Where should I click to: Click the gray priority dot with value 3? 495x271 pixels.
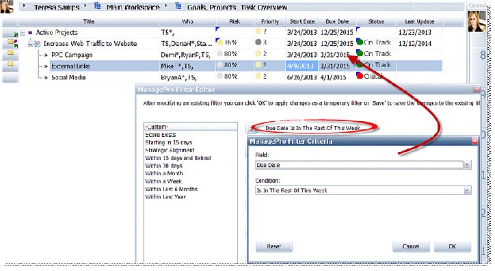tap(258, 42)
